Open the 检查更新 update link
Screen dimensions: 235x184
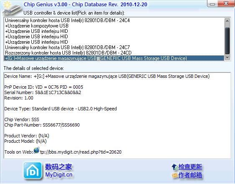pos(190,167)
